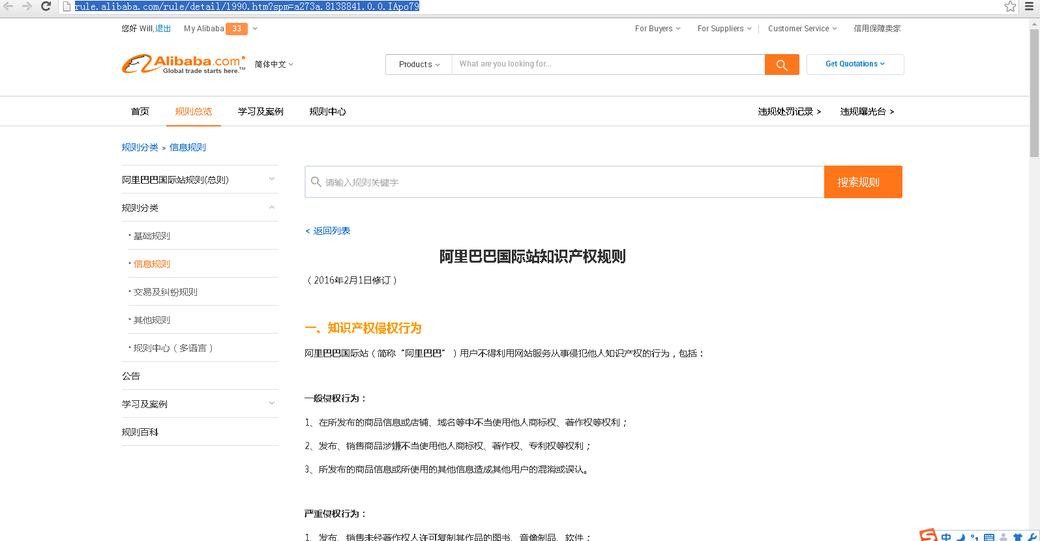Click the title 阿里巴巴国际站知识产权规则
The width and height of the screenshot is (1040, 541).
point(532,257)
